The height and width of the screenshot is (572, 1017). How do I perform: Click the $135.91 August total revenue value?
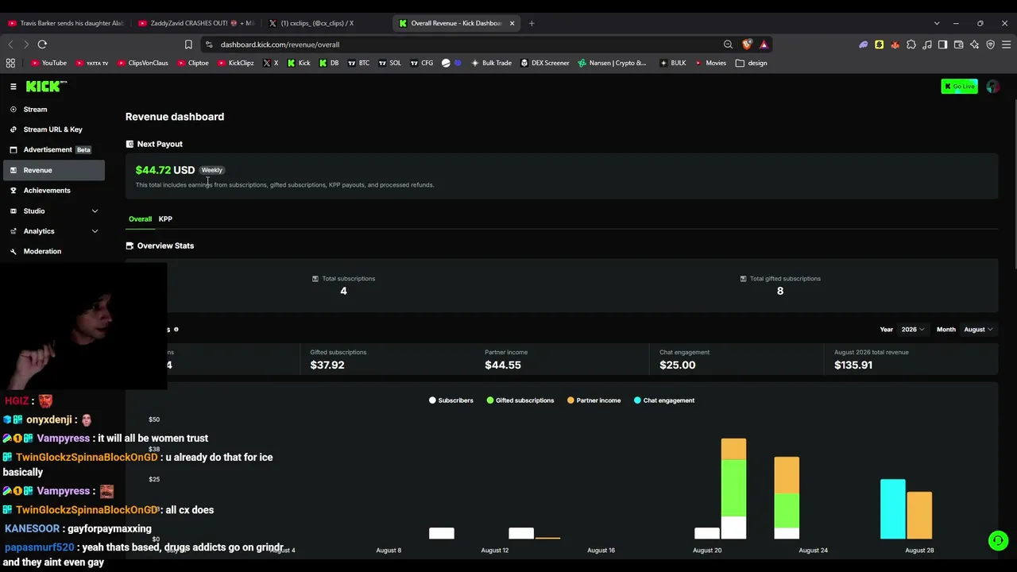click(x=853, y=365)
